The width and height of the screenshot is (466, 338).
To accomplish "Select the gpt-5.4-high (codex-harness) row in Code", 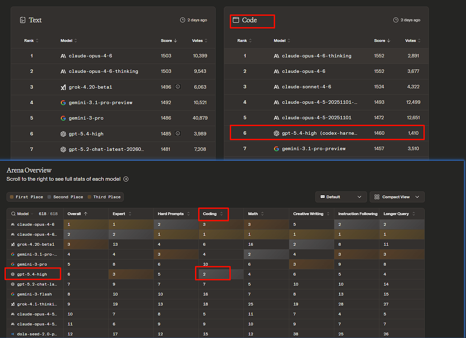I will point(326,133).
